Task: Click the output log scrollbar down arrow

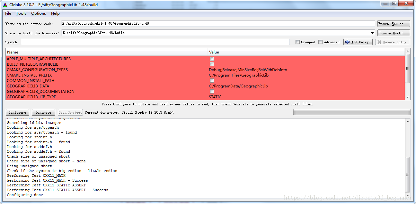Action: tap(408, 195)
